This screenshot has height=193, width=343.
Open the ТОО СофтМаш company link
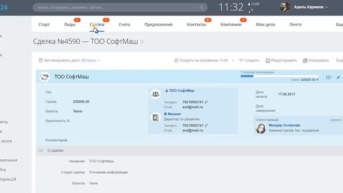[182, 91]
